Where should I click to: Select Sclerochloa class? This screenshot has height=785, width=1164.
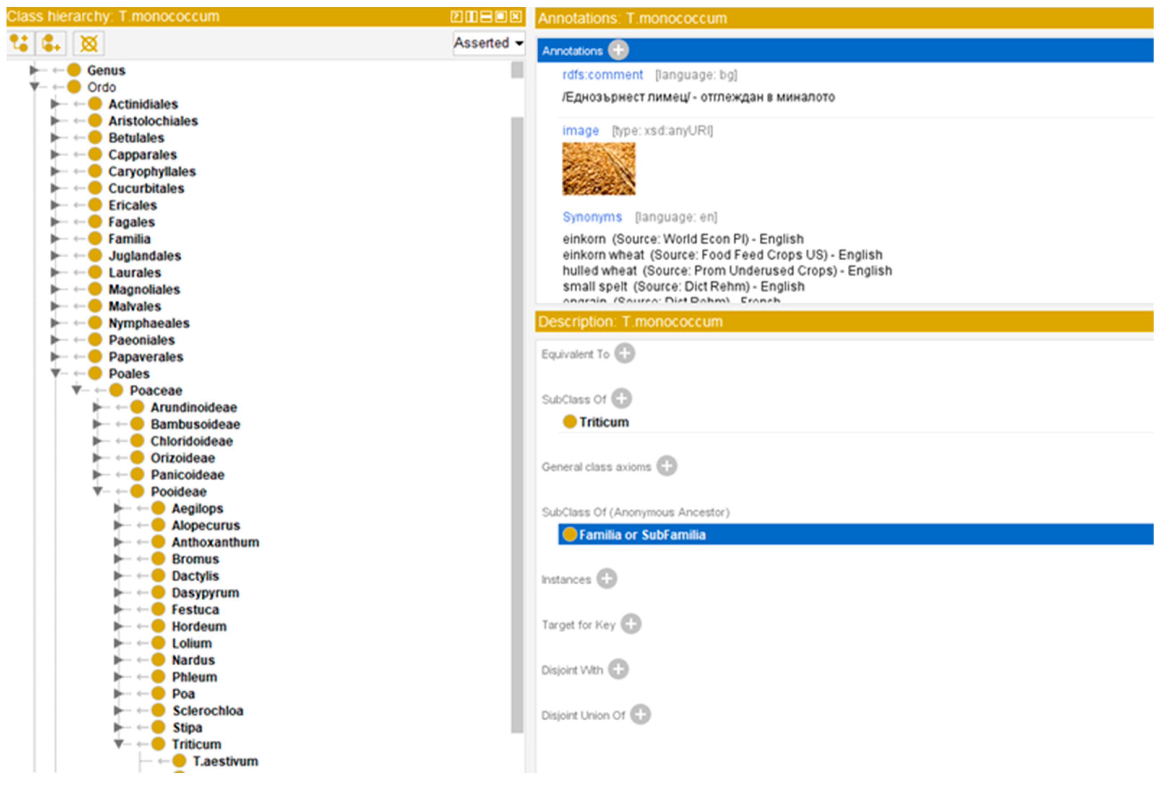207,711
